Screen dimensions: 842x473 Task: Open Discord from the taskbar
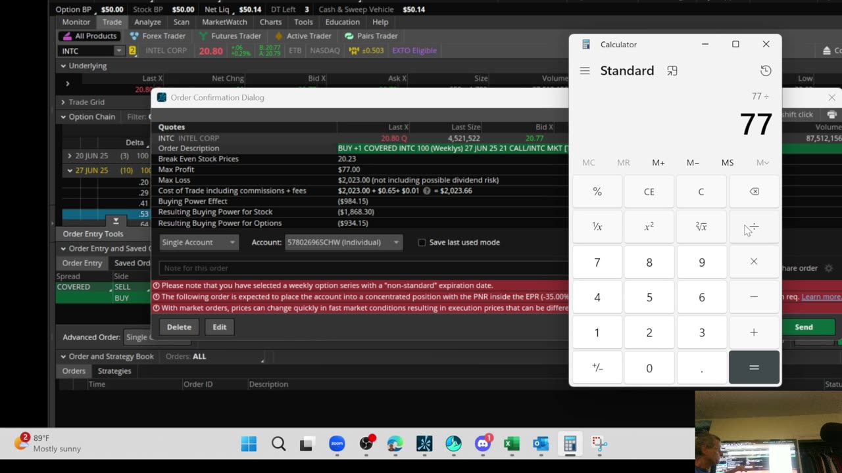[x=483, y=444]
